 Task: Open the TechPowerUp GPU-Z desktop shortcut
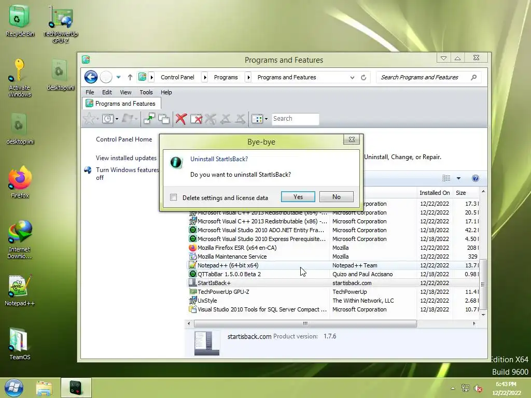(x=60, y=24)
